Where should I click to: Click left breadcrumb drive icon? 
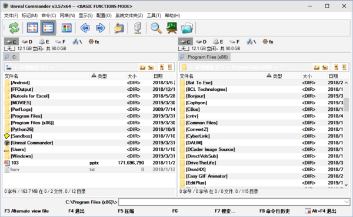point(9,67)
